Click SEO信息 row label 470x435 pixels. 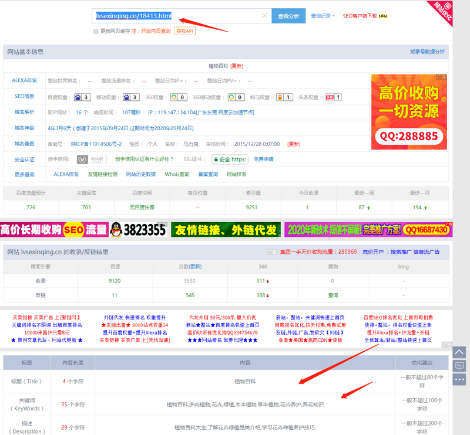(x=24, y=96)
